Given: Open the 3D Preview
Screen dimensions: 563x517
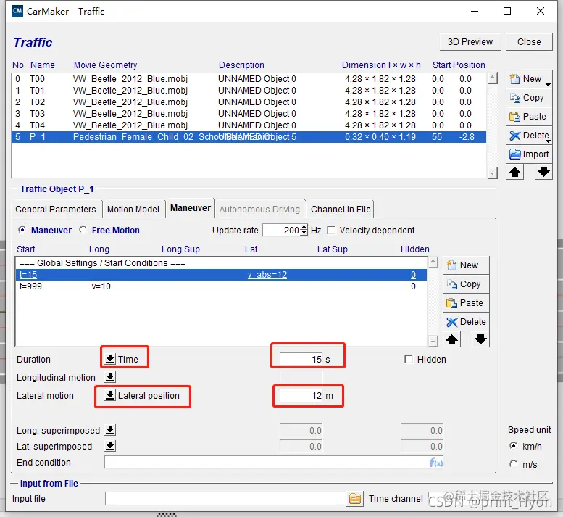Looking at the screenshot, I should point(470,42).
